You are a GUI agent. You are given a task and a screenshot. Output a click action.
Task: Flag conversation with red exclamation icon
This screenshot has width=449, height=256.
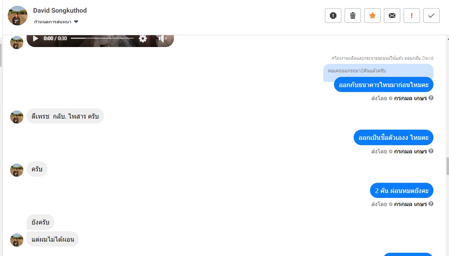(x=411, y=16)
